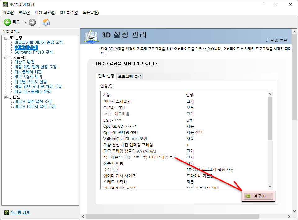Open 바탕 화면 컬러 설정 조정
The width and height of the screenshot is (298, 220).
pyautogui.click(x=35, y=67)
